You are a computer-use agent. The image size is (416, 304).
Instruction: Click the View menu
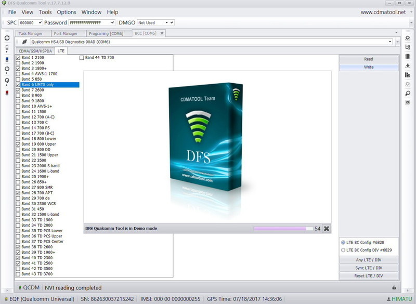coord(28,12)
